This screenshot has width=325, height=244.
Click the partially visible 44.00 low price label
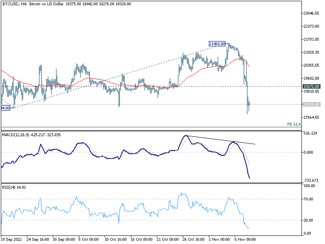(6, 108)
